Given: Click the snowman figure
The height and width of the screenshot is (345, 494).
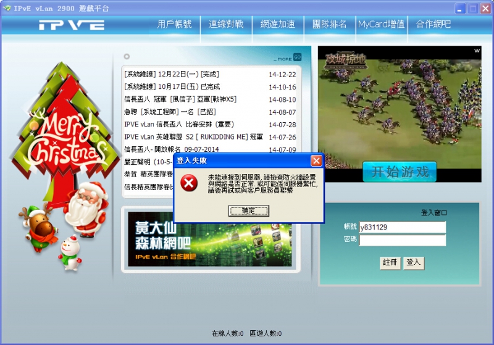Looking at the screenshot, I should point(70,254).
